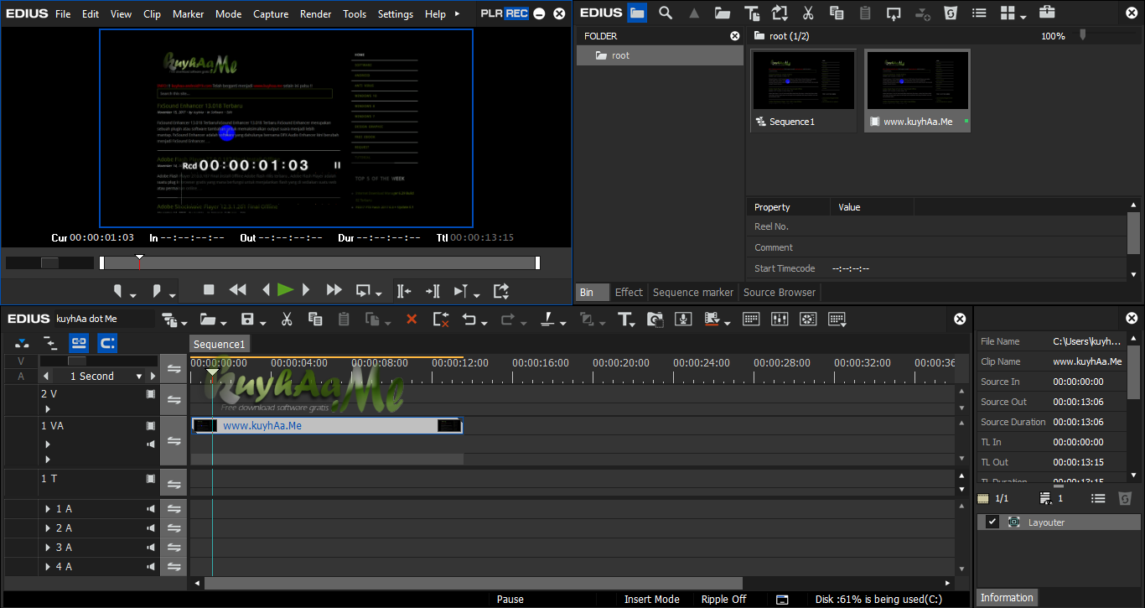Switch to the Source Browser tab
1145x608 pixels.
pyautogui.click(x=780, y=292)
